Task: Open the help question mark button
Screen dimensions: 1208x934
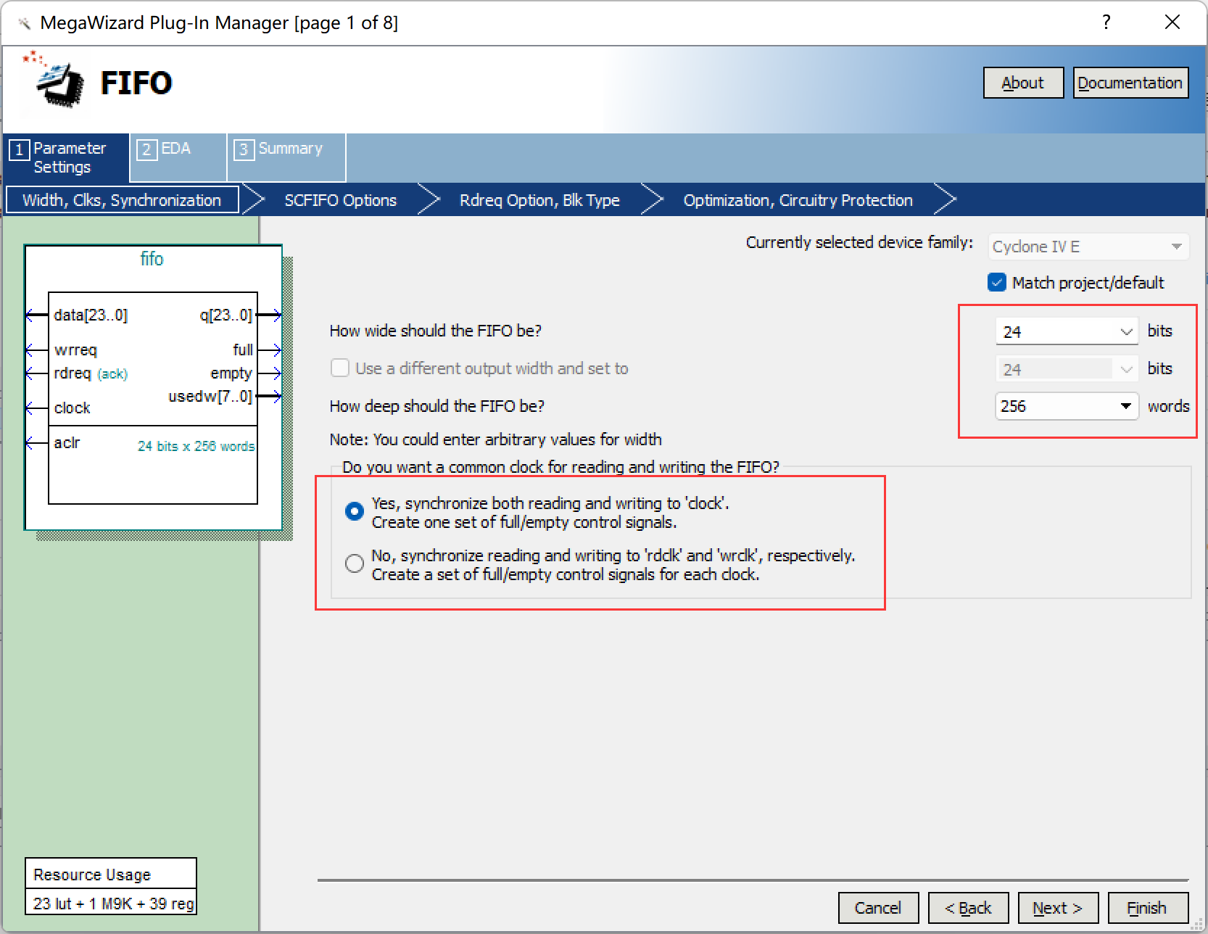Action: tap(1106, 22)
